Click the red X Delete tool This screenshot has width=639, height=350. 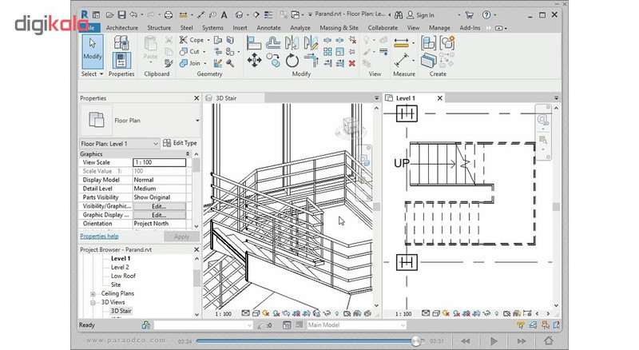352,63
